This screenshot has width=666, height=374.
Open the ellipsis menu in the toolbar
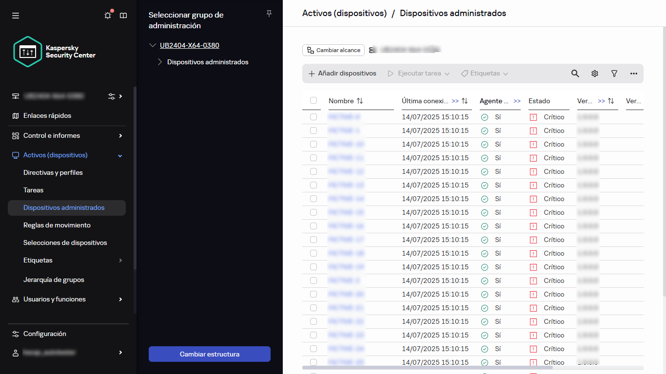633,73
